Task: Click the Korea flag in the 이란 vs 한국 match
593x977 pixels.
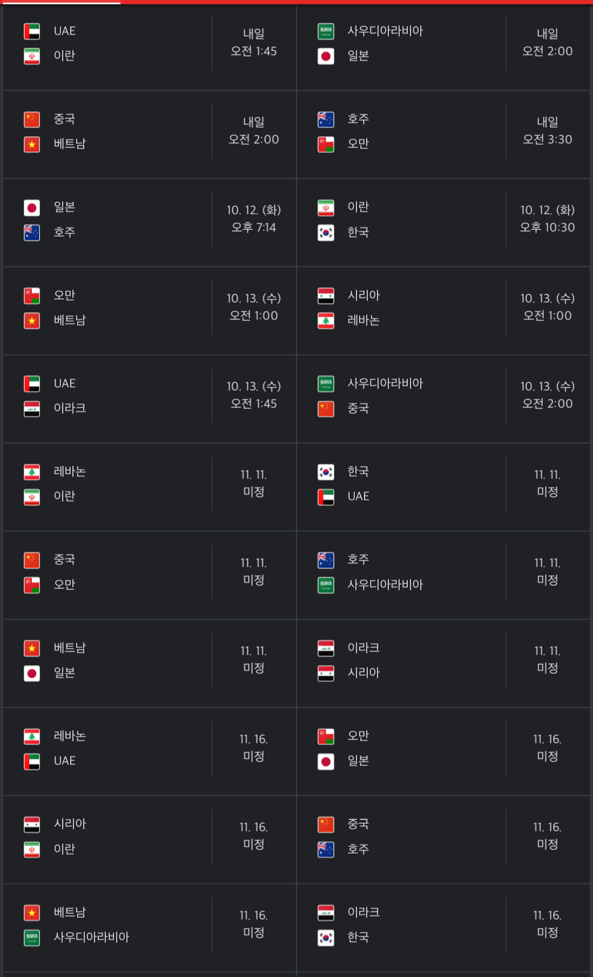Action: coord(326,233)
